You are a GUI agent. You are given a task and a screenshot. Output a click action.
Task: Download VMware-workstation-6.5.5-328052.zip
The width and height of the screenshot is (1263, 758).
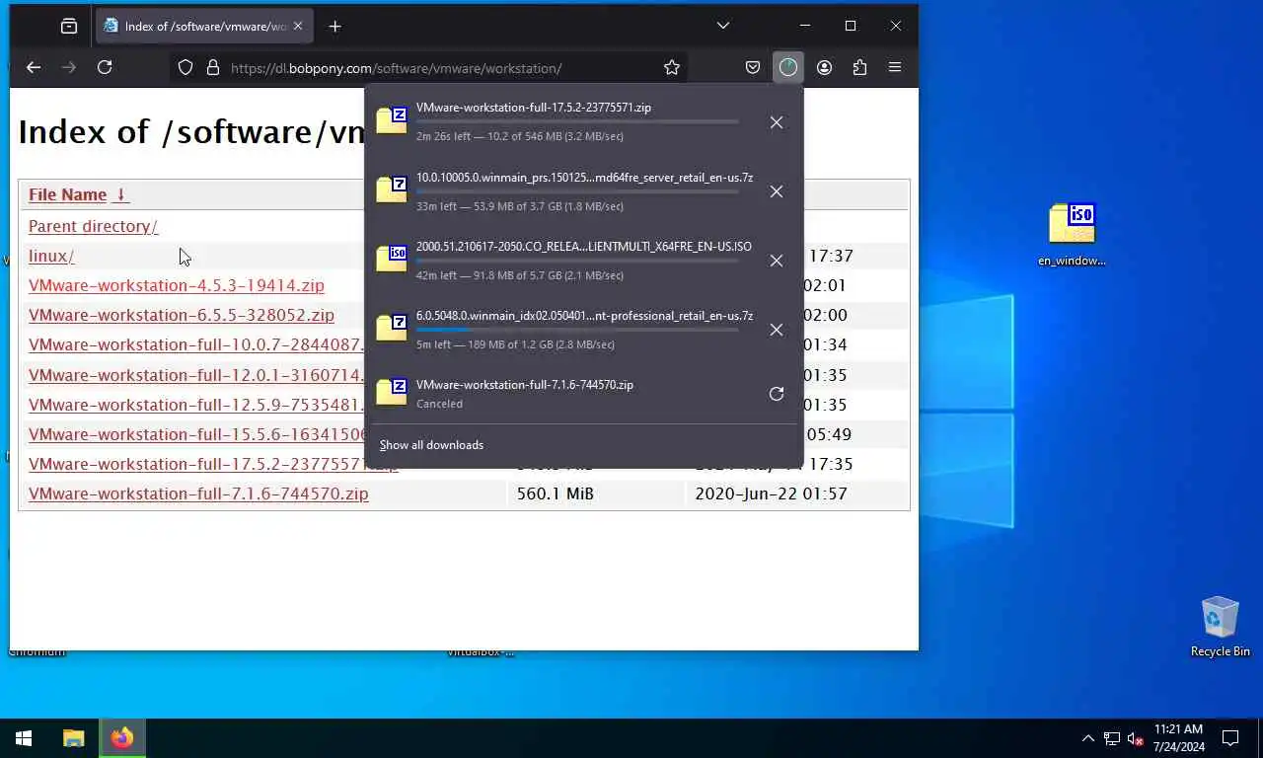pyautogui.click(x=182, y=315)
